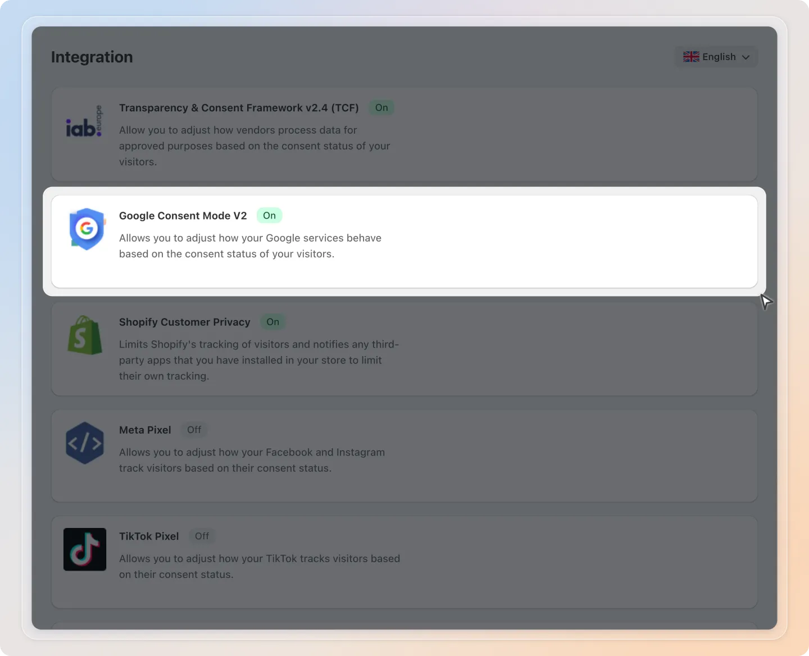Open Transparency & Consent Framework v2.4 (TCF) title

click(239, 108)
